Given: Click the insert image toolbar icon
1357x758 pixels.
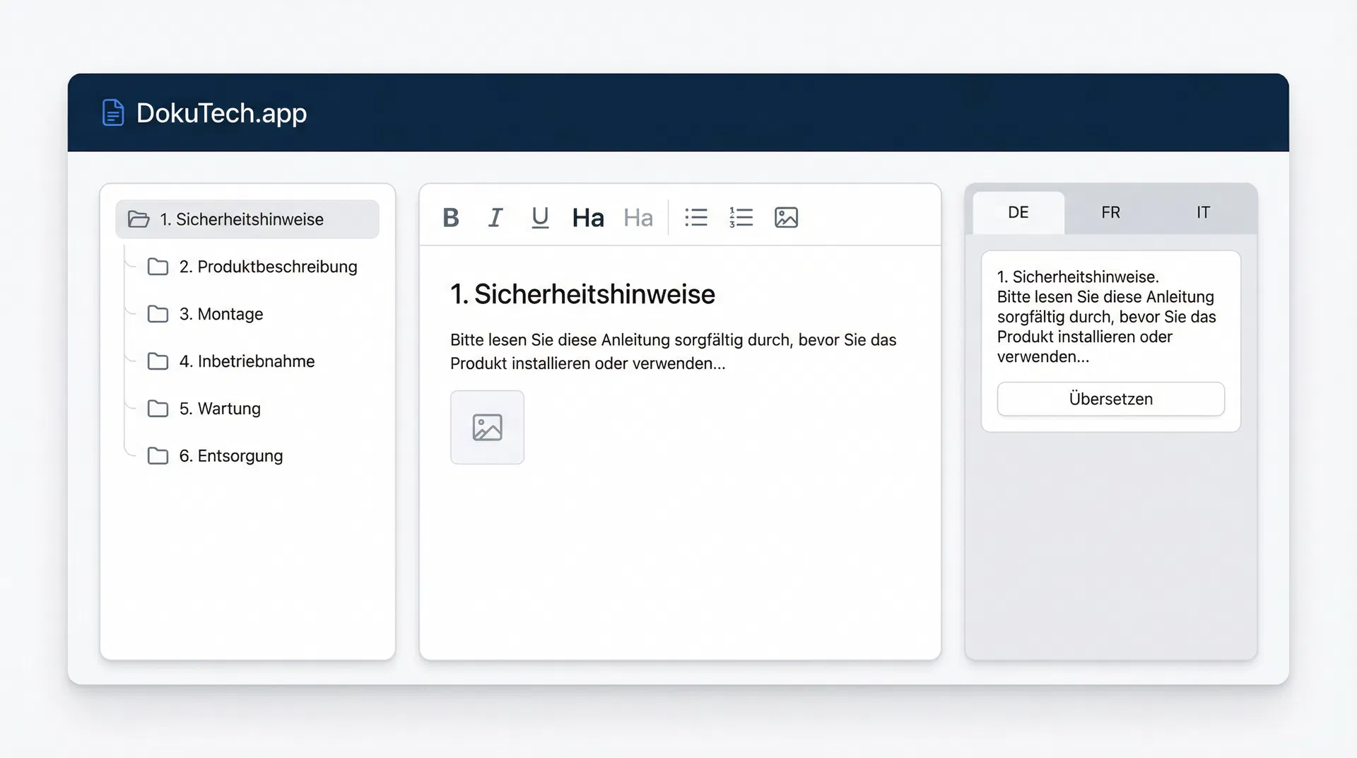Looking at the screenshot, I should tap(786, 218).
